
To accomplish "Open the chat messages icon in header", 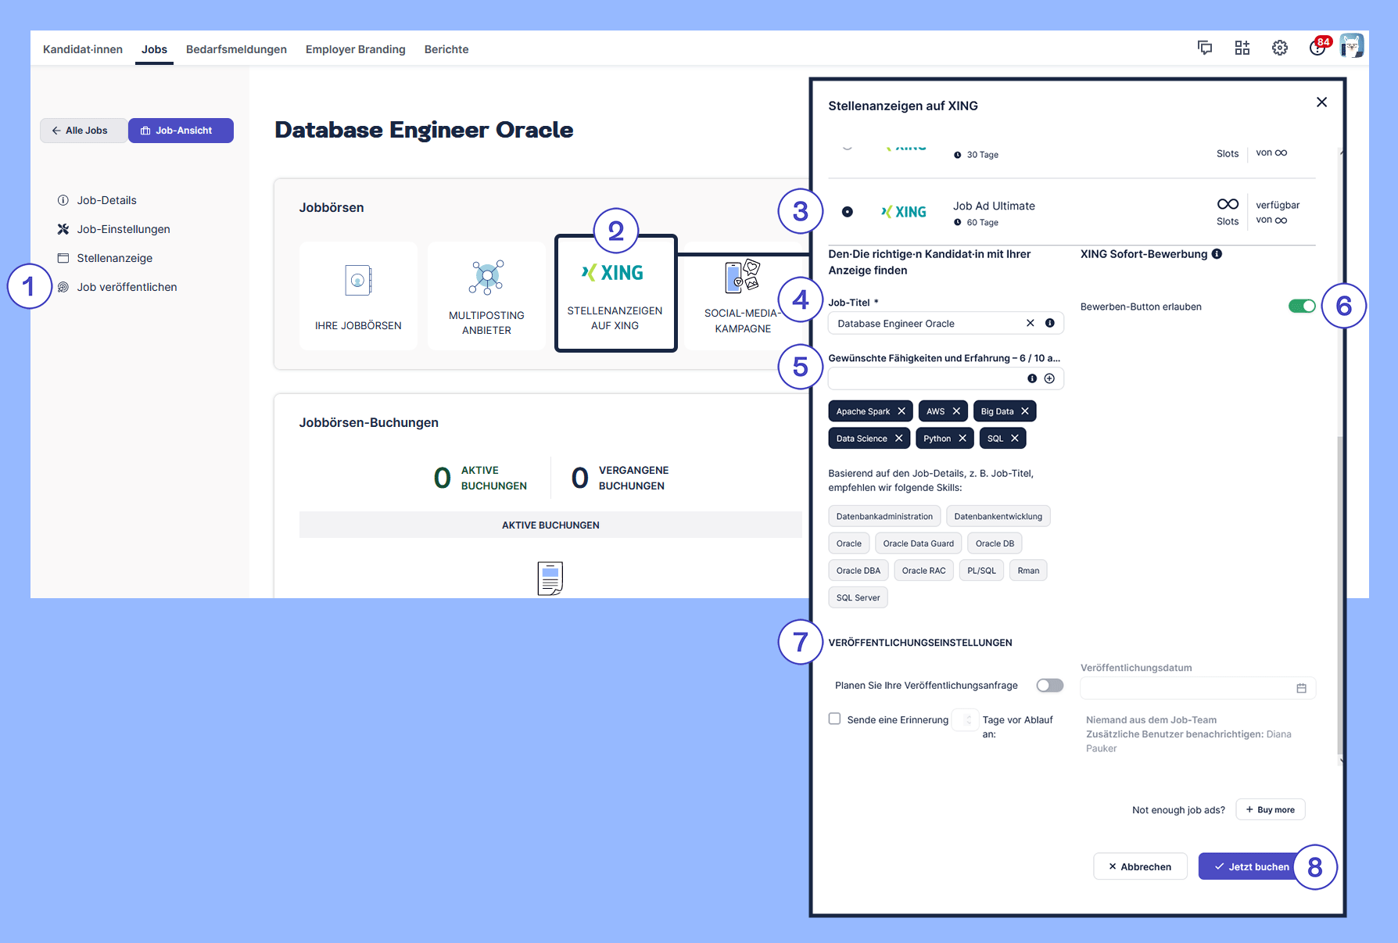I will click(x=1205, y=48).
